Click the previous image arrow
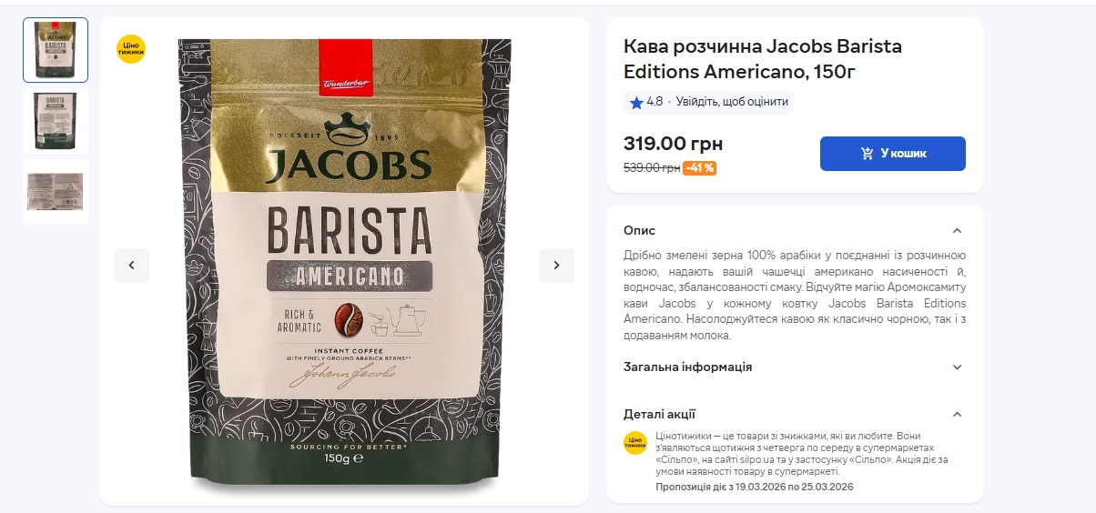 131,266
